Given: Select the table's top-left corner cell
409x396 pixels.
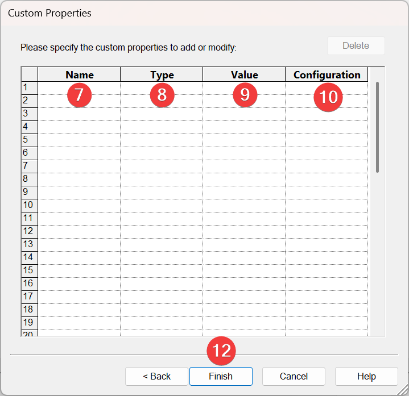Looking at the screenshot, I should click(x=30, y=74).
